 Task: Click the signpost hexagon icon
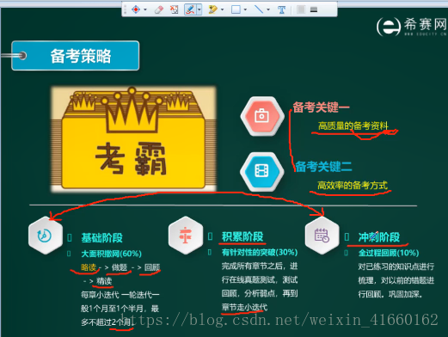(186, 236)
